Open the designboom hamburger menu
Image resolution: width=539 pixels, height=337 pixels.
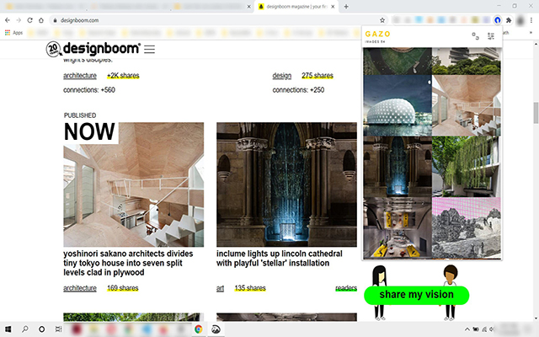pyautogui.click(x=149, y=49)
